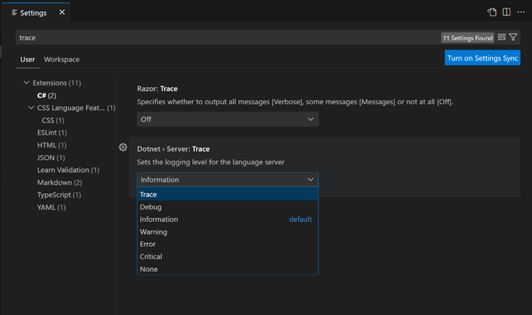Select ESLint in the settings tree
This screenshot has width=532, height=315.
tap(52, 132)
